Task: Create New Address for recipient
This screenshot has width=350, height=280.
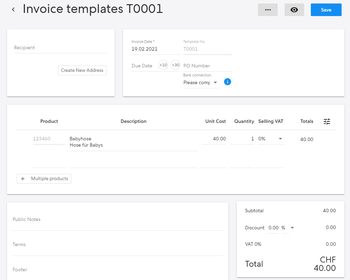Action: tap(82, 71)
